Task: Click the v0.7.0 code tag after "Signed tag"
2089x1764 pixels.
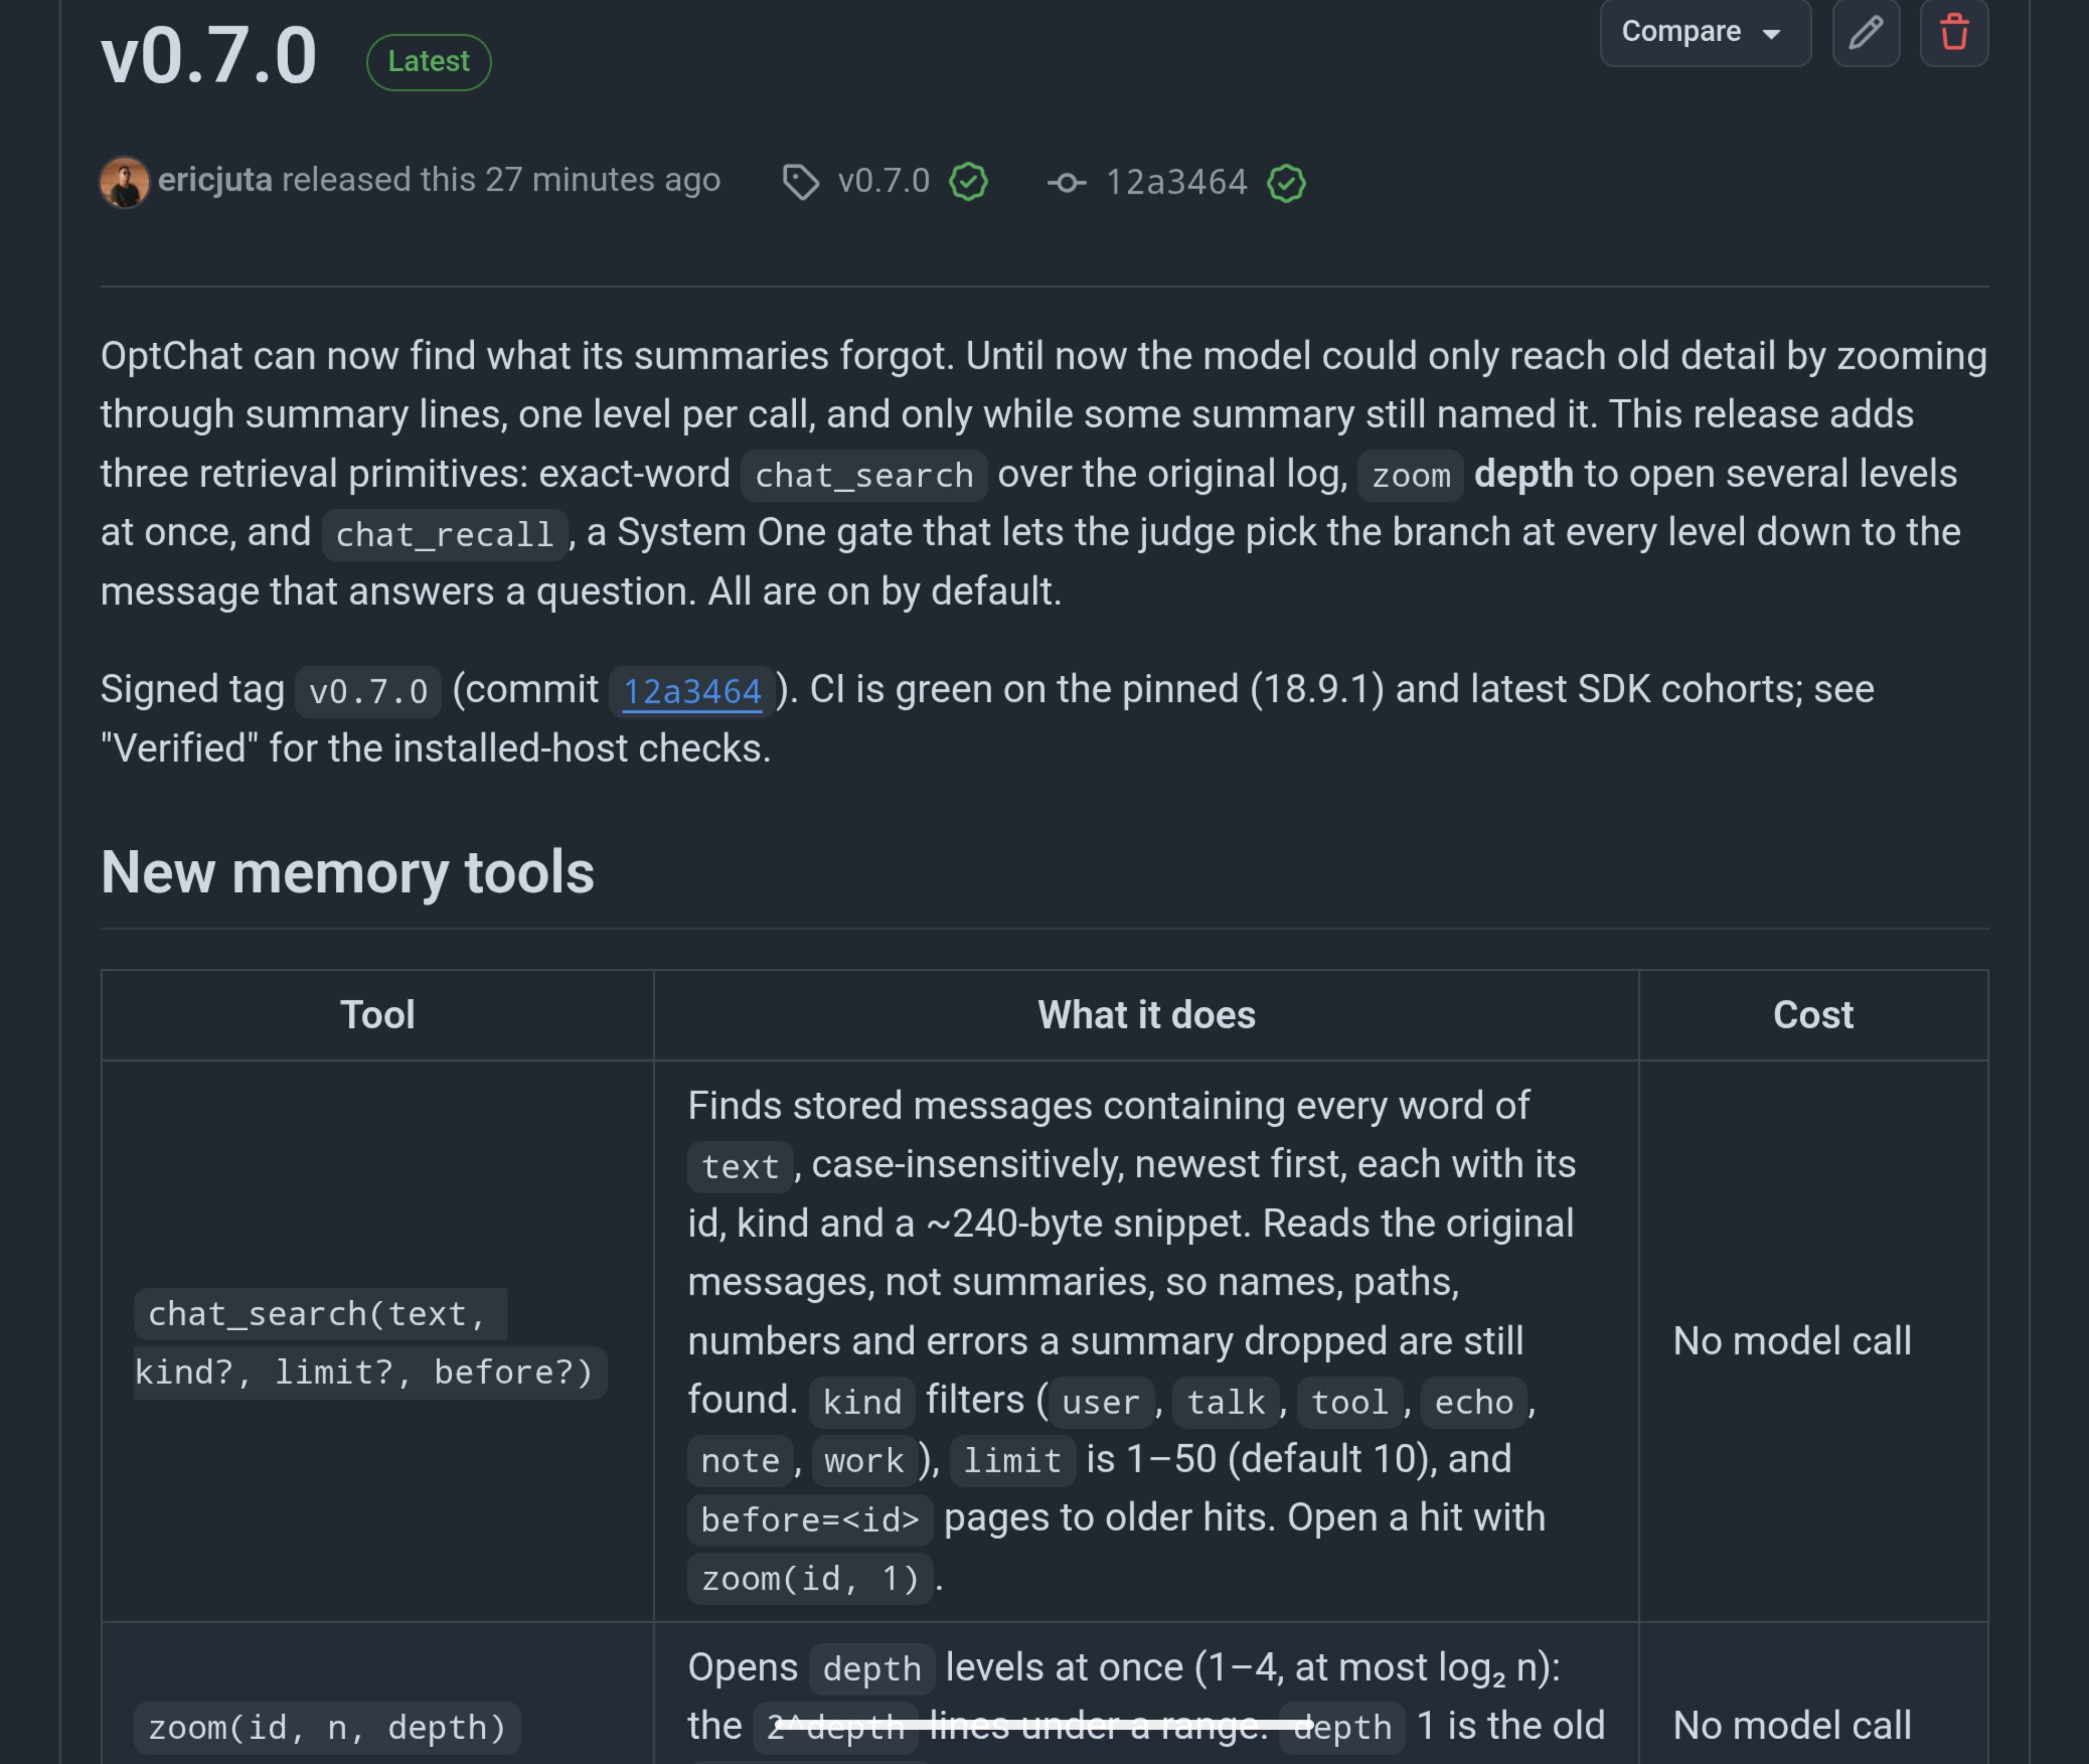Action: tap(368, 692)
